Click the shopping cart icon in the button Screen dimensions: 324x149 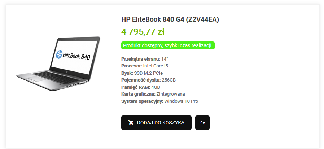point(131,123)
